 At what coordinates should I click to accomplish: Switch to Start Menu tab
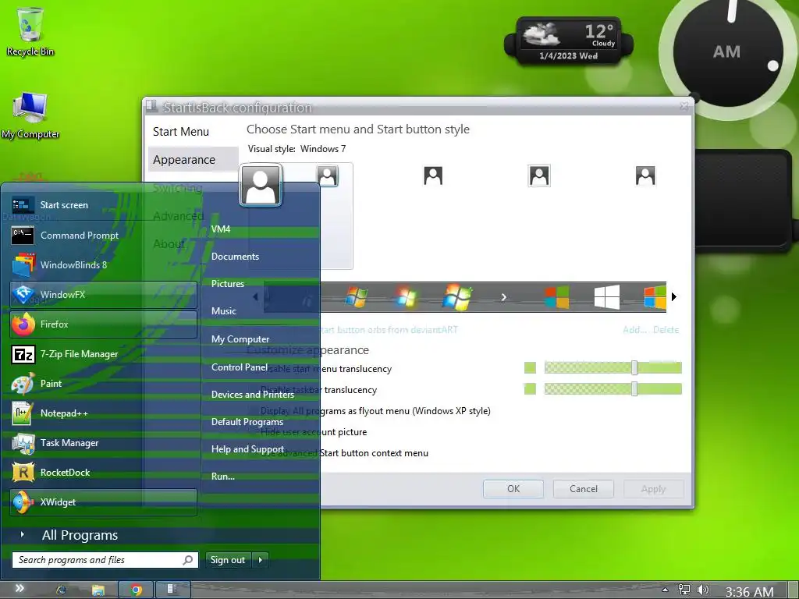[181, 132]
